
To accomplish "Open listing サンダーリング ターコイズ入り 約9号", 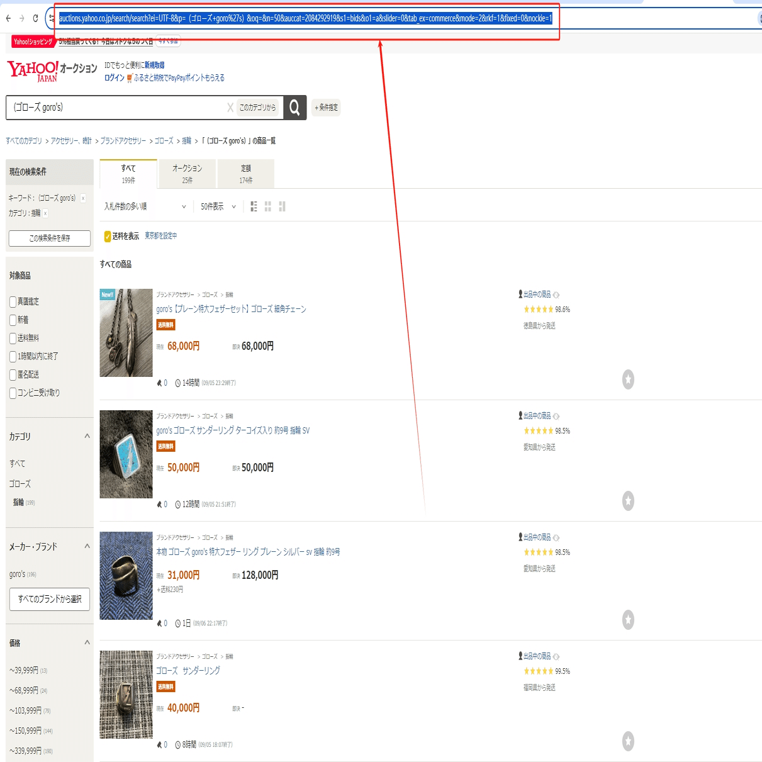I will [x=233, y=430].
